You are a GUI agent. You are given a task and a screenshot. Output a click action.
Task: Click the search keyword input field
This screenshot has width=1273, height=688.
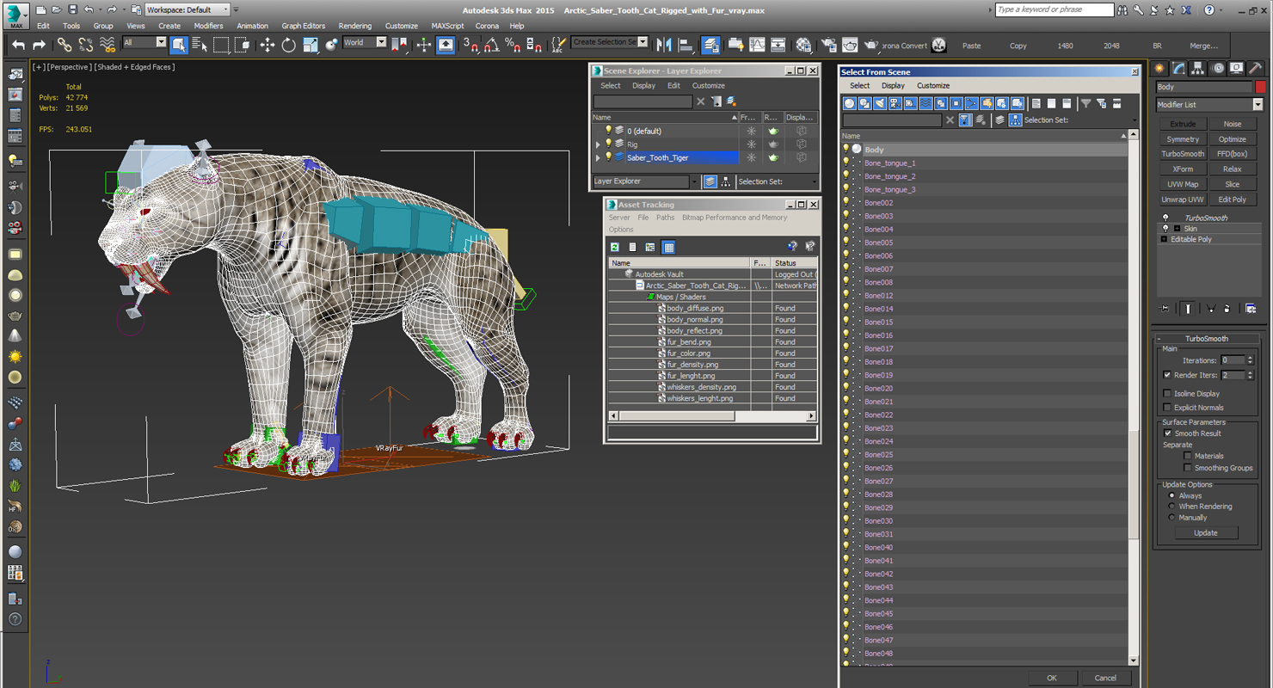[x=1054, y=9]
